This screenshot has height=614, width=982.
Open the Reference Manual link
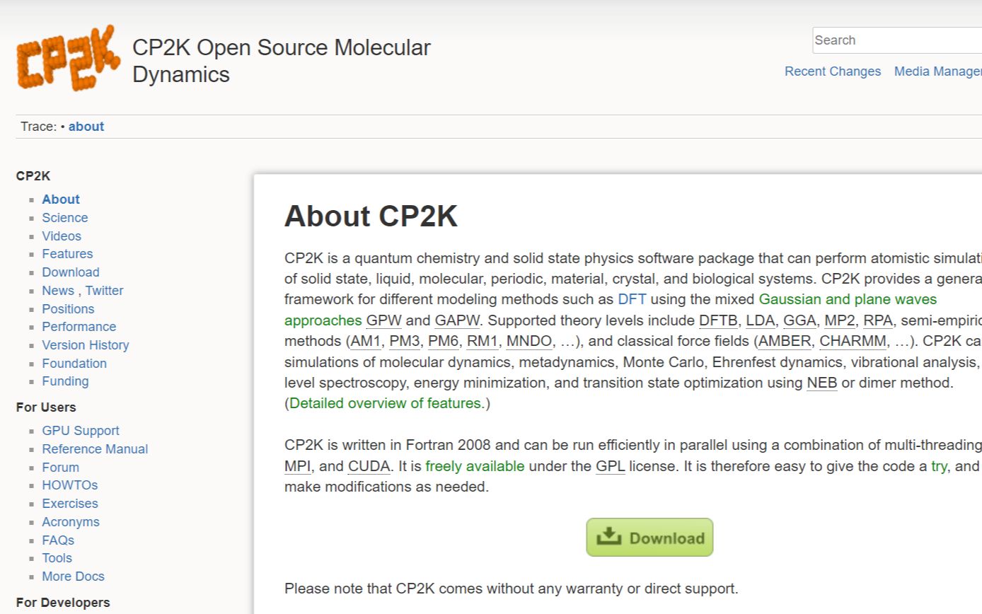pos(95,449)
